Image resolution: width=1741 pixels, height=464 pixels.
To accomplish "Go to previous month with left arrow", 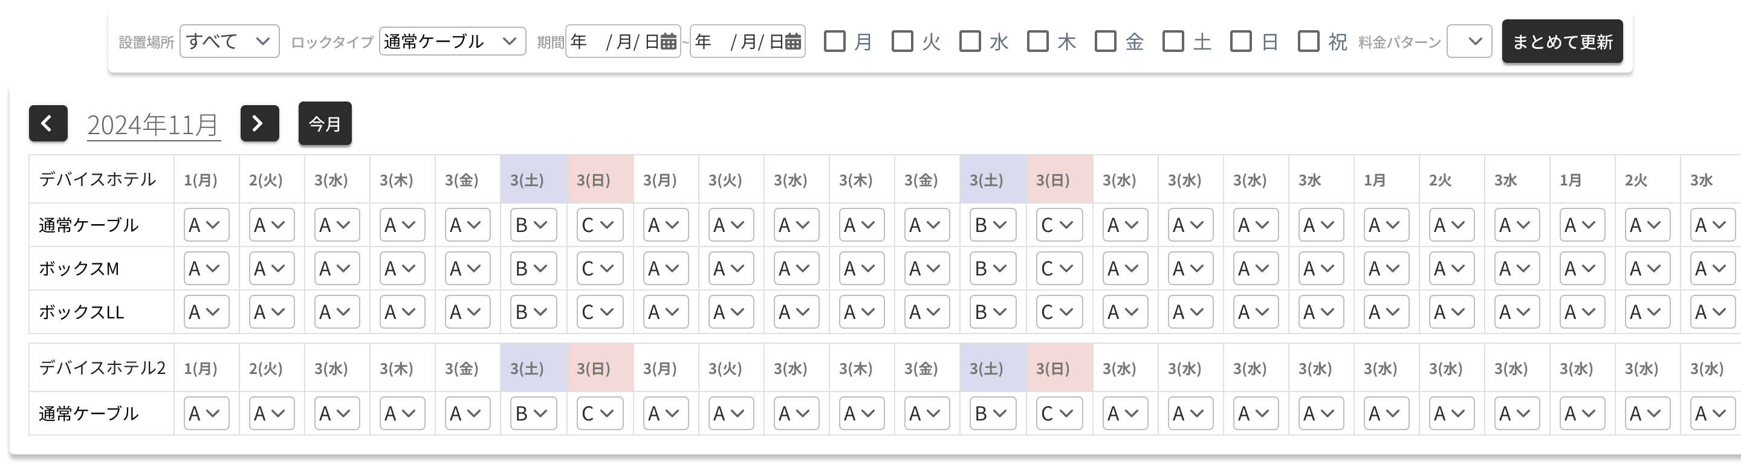I will click(48, 123).
